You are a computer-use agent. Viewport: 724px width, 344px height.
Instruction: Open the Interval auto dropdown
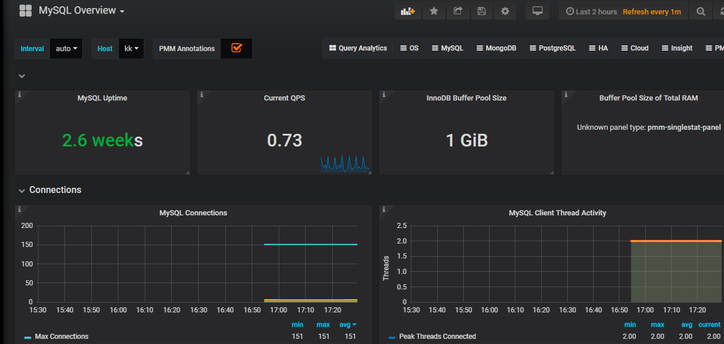tap(67, 49)
